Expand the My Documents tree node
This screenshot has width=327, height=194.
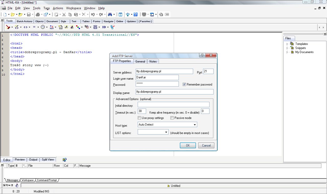[287, 52]
